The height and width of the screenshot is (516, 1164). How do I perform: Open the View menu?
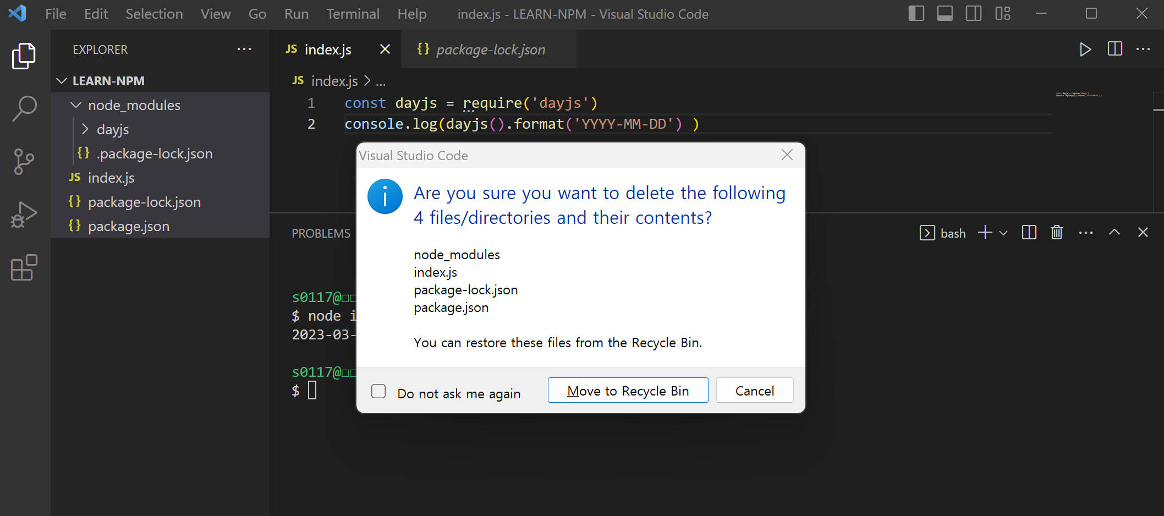pyautogui.click(x=215, y=14)
